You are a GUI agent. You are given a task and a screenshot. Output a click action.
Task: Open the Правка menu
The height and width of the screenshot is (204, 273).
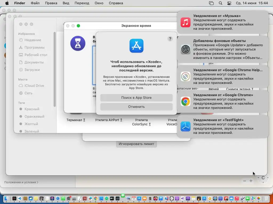pyautogui.click(x=51, y=3)
